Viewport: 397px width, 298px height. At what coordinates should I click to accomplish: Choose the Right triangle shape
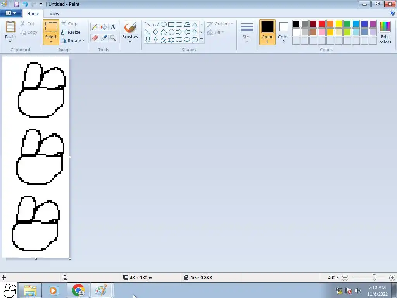pos(148,32)
